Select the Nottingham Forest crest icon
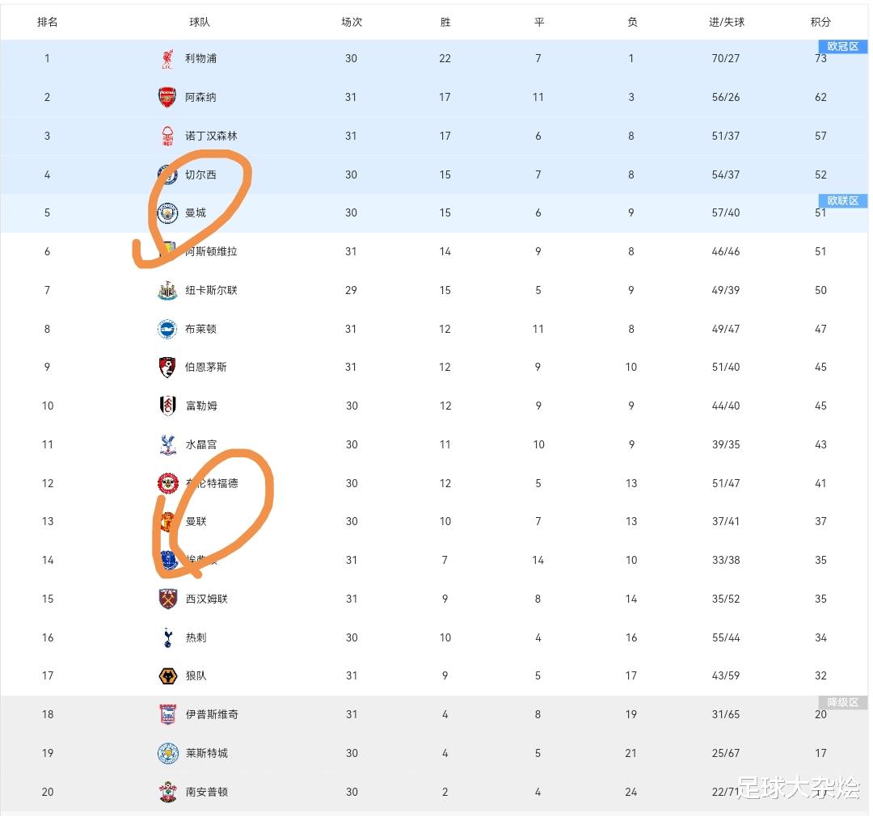Viewport: 873px width, 816px height. [x=167, y=136]
